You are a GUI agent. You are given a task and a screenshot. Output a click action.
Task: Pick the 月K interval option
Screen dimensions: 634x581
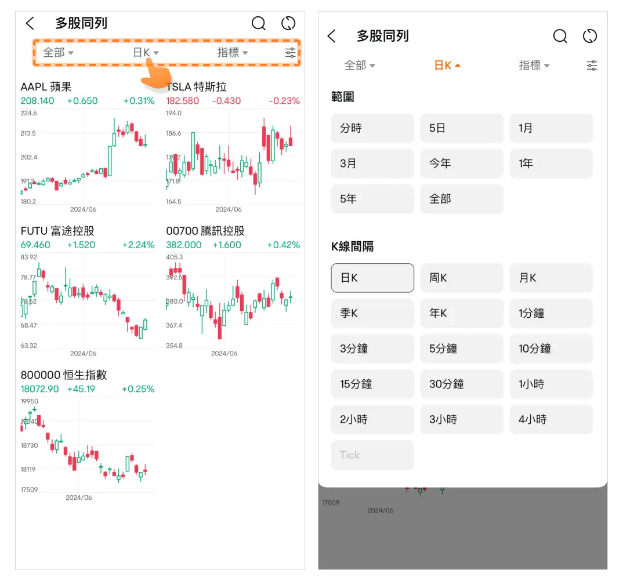pos(551,278)
